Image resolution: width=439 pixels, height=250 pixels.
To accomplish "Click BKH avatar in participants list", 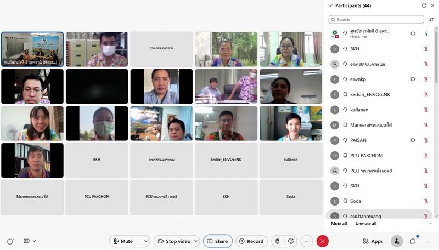I will (x=335, y=49).
